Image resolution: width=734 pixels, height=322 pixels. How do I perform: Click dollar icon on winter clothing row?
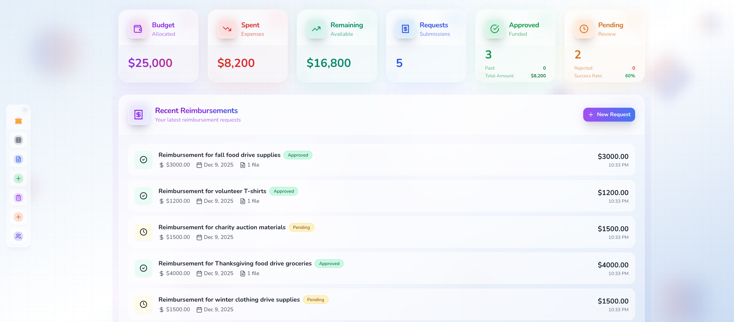pyautogui.click(x=162, y=310)
